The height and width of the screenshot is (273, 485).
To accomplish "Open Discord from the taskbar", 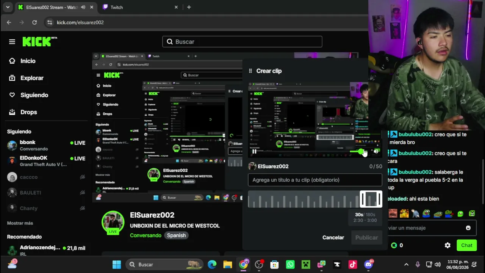I will (x=368, y=265).
